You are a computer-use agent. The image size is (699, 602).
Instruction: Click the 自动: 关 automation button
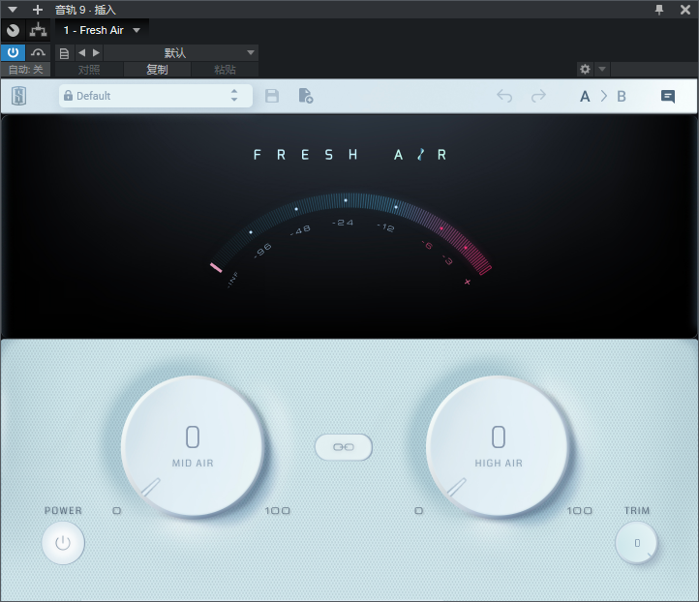[26, 70]
